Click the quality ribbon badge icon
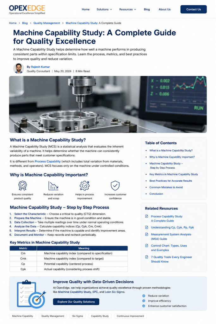This screenshot has height=324, width=216. coord(22,185)
